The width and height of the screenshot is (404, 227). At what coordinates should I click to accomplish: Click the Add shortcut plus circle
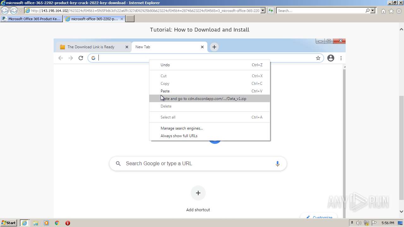[198, 193]
